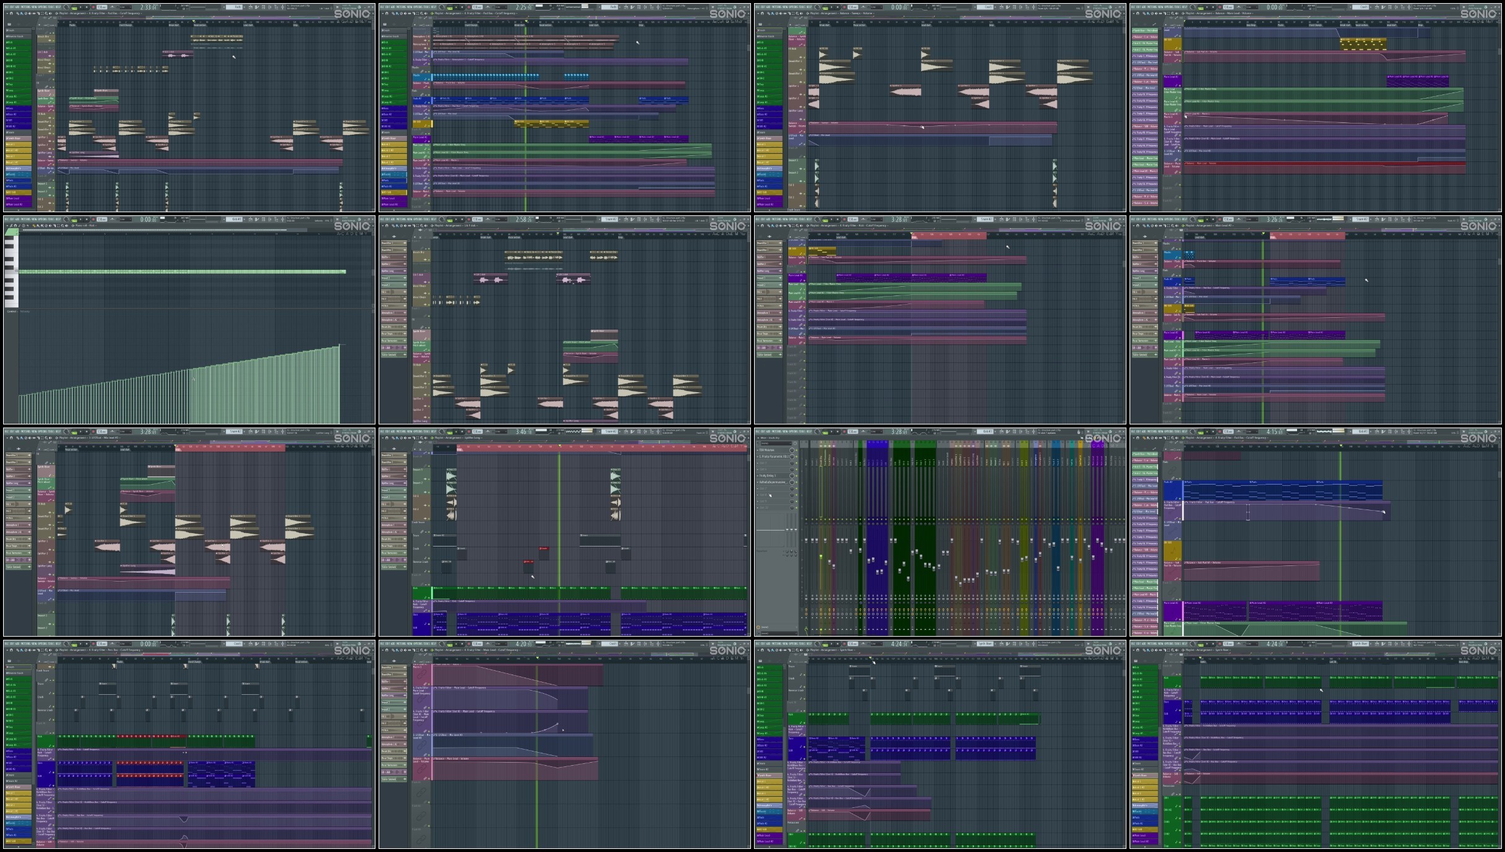Open the Pads pattern selector in 2:33 thumbnail
The width and height of the screenshot is (1505, 852).
point(234,7)
